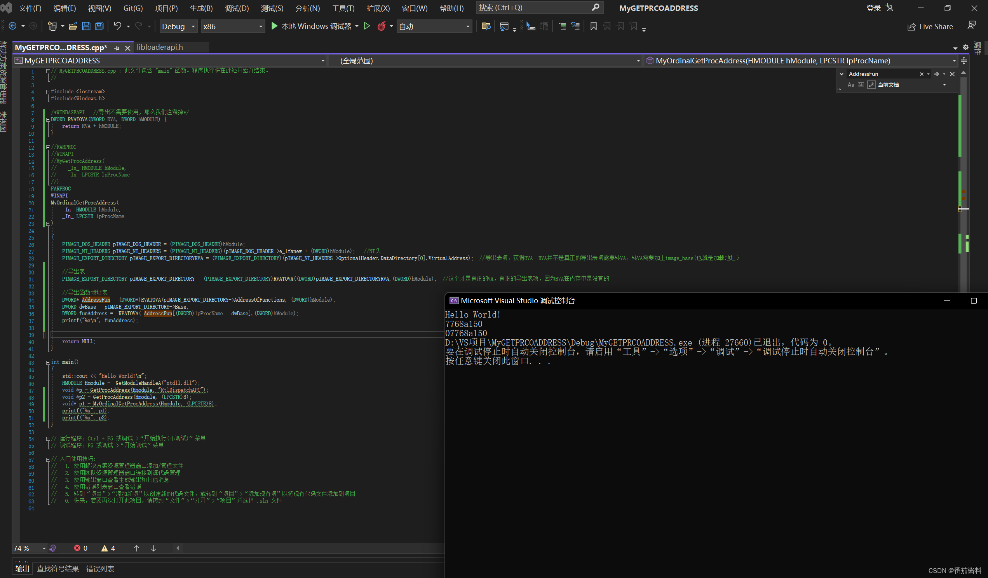
Task: Click the Save All toolbar icon
Action: point(99,26)
